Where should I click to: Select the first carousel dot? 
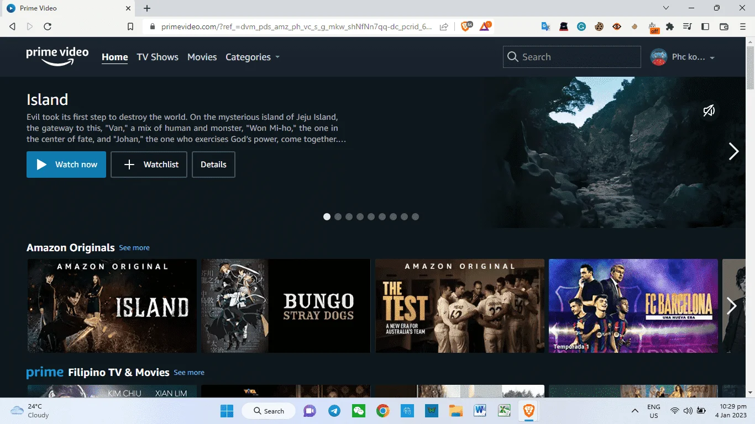tap(327, 216)
